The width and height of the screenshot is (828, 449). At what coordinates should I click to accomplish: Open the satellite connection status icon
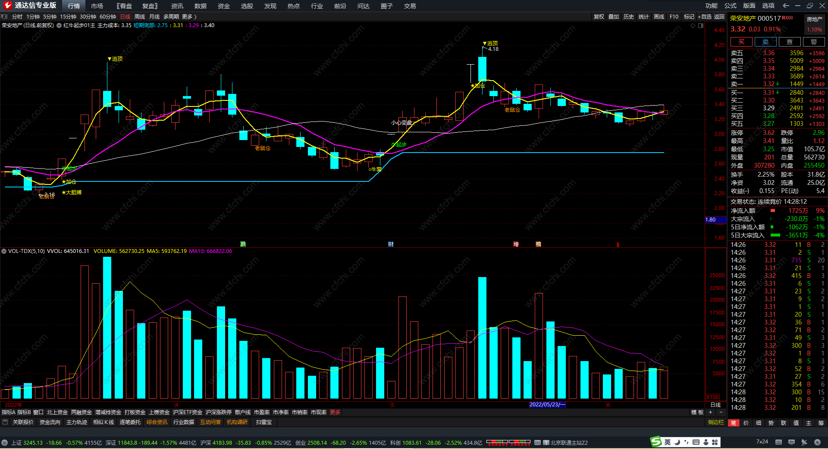pyautogui.click(x=804, y=442)
